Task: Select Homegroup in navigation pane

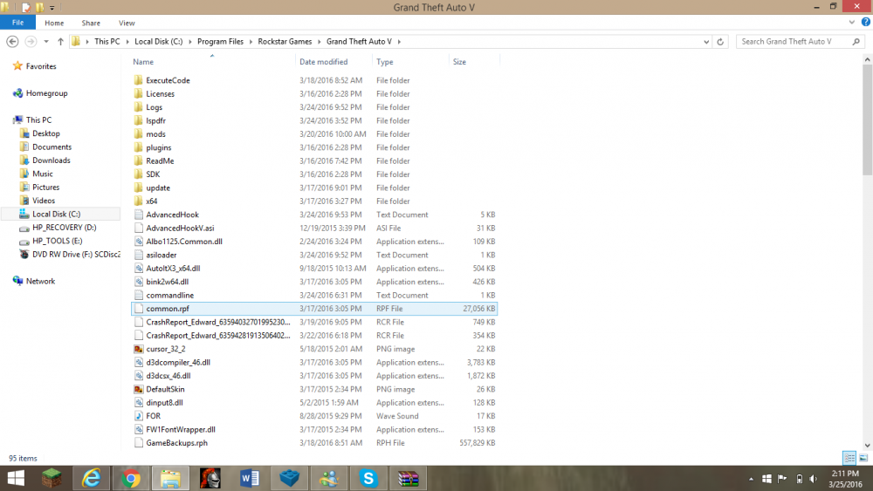Action: pyautogui.click(x=46, y=93)
